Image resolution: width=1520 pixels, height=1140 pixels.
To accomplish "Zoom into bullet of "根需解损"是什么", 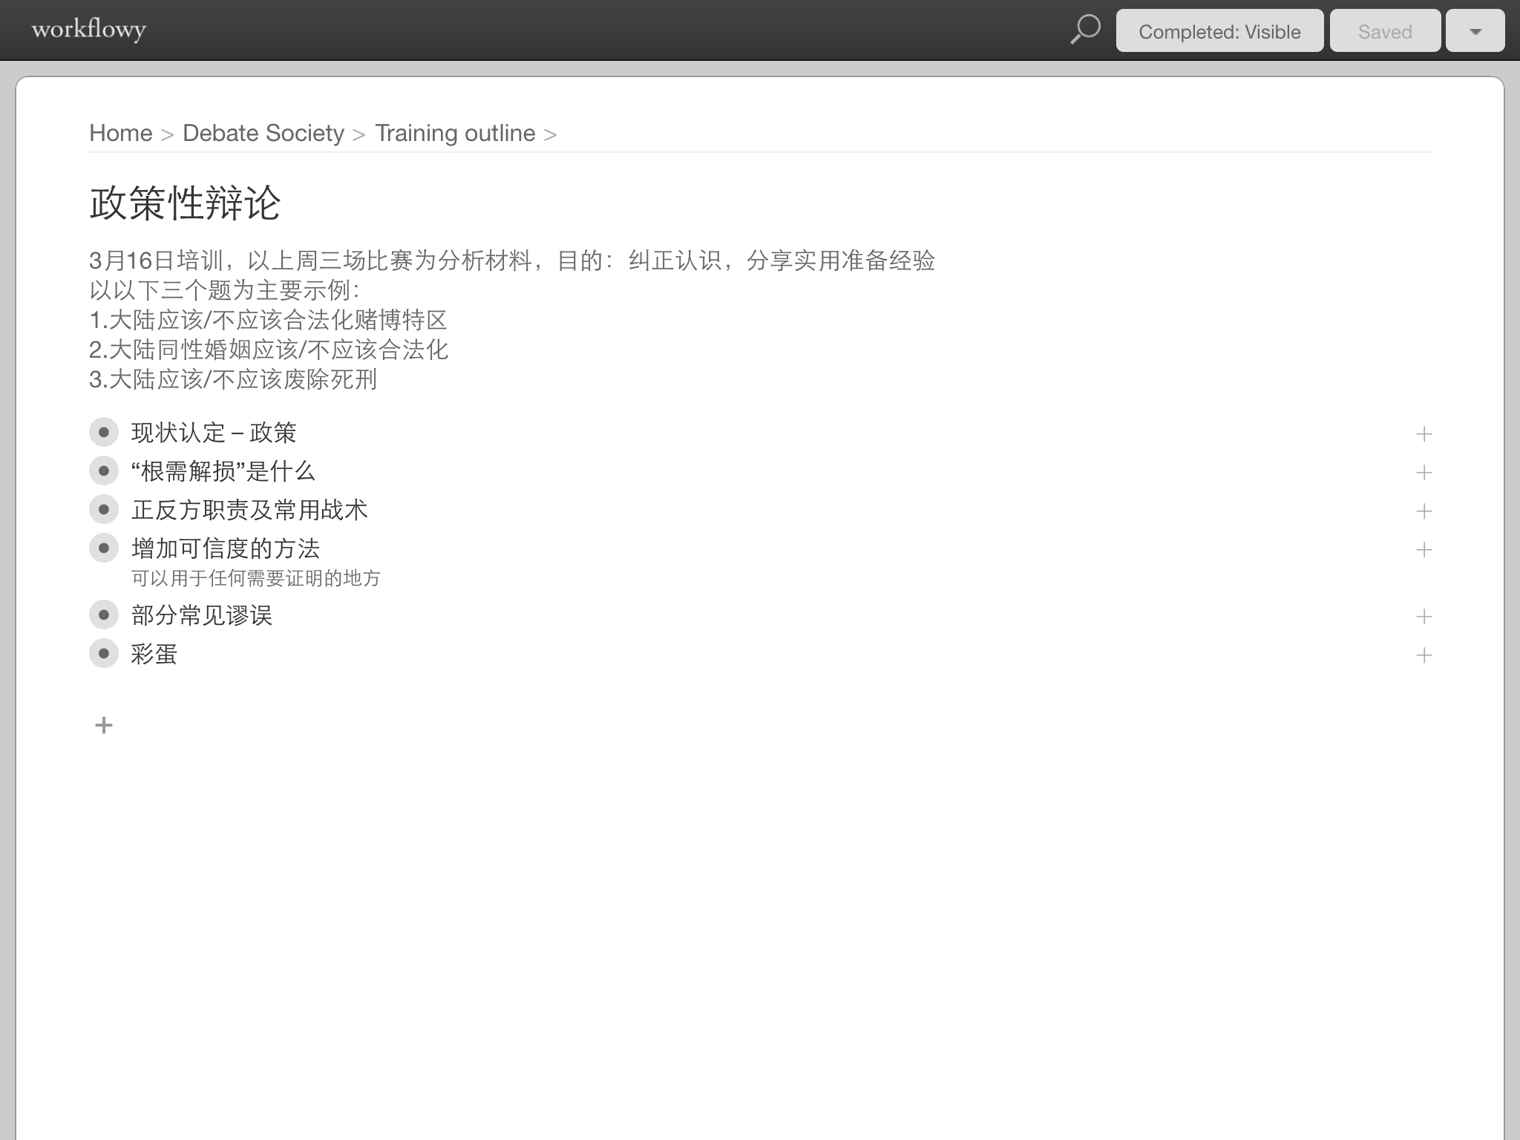I will 104,471.
